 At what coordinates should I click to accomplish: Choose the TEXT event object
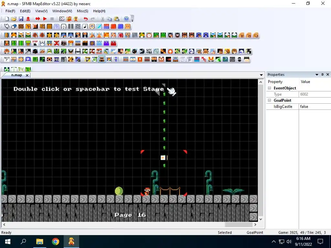tap(7, 59)
